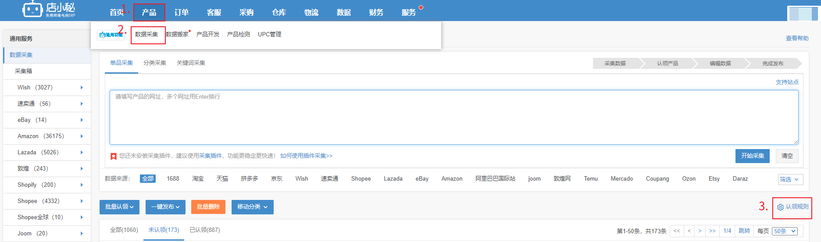The height and width of the screenshot is (242, 821).
Task: Click the red bookmark plugin notice icon
Action: coord(114,156)
